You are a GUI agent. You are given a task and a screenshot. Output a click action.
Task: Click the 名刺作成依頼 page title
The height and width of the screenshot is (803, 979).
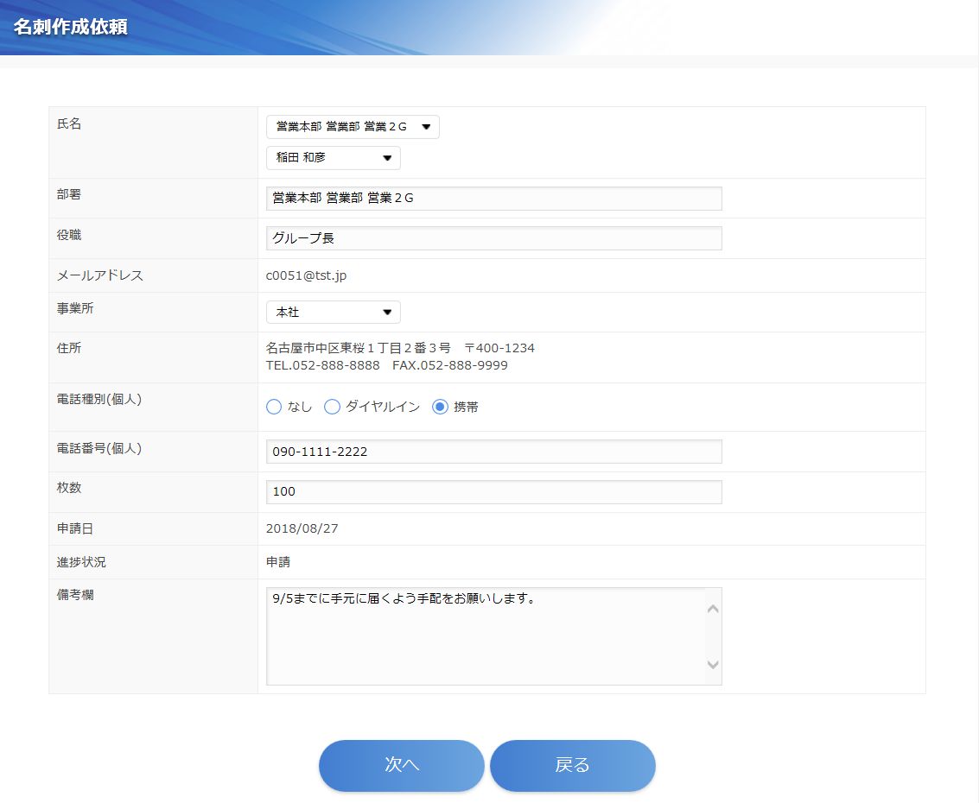pos(71,27)
